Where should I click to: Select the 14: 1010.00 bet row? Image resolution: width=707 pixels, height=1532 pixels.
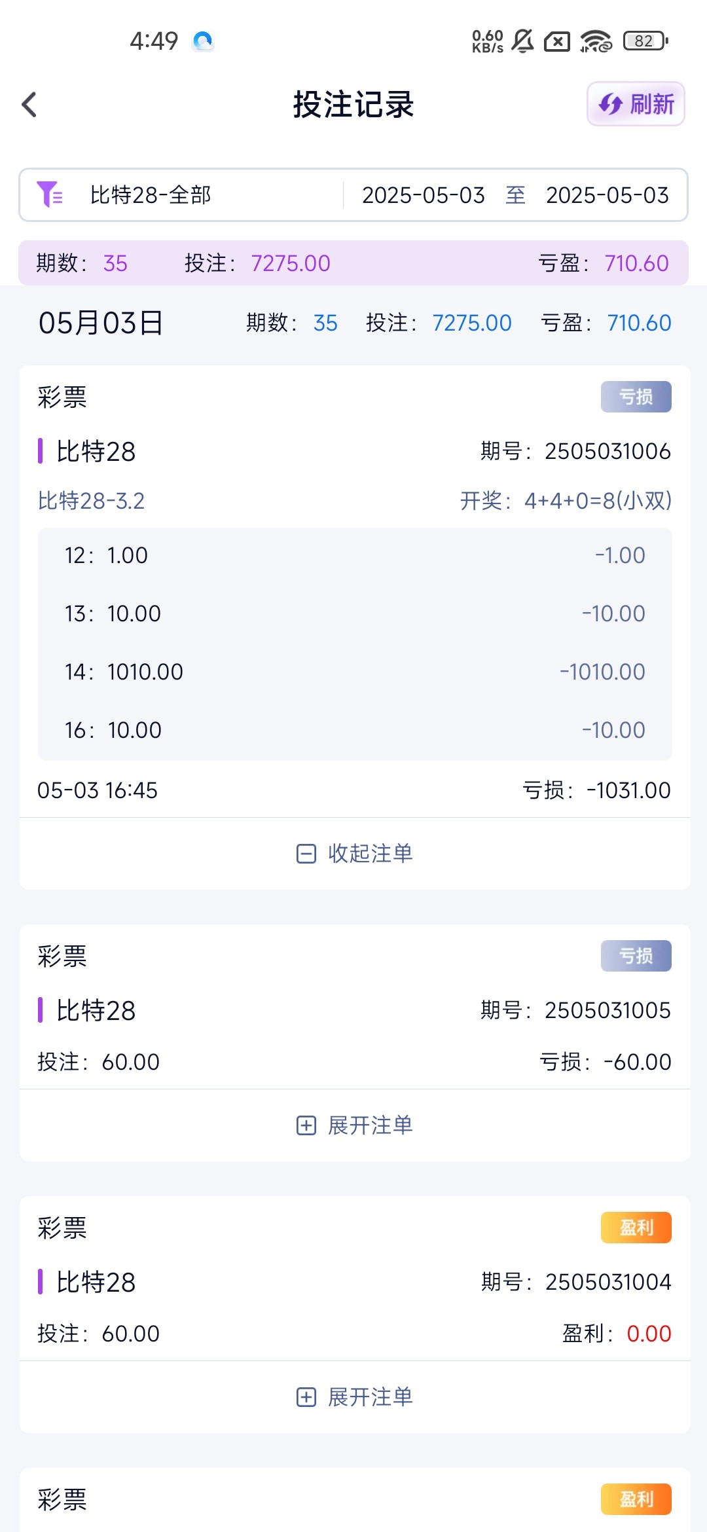click(354, 672)
